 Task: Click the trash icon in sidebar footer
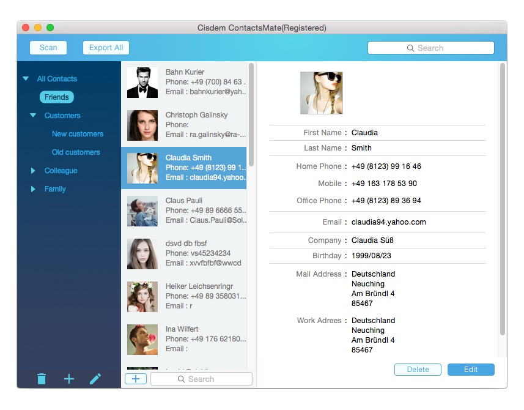(42, 379)
